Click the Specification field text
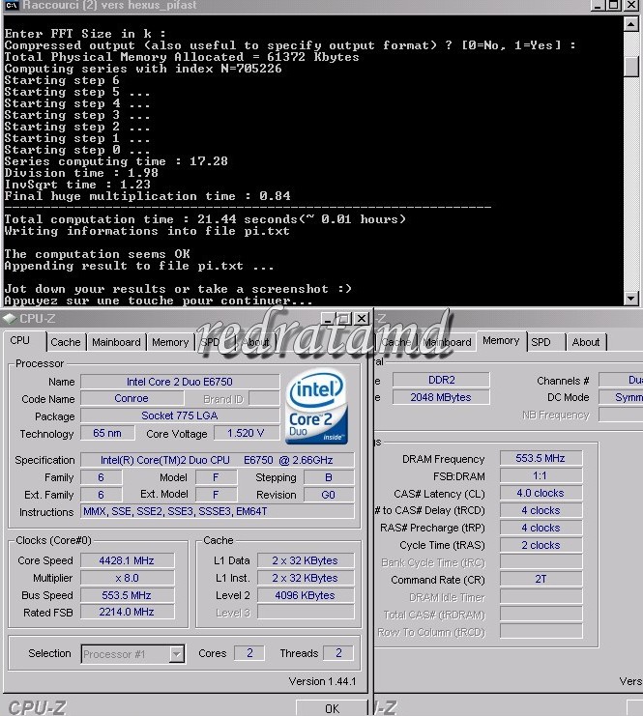This screenshot has width=643, height=716. pos(218,460)
